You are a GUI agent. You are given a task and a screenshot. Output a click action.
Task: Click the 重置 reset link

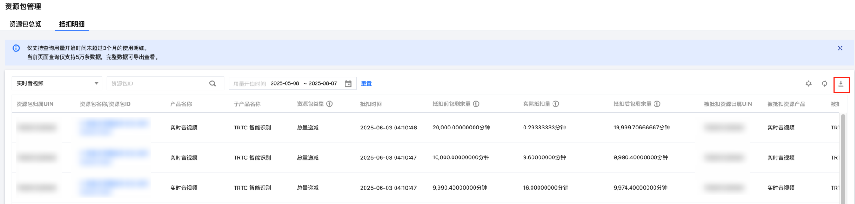366,84
